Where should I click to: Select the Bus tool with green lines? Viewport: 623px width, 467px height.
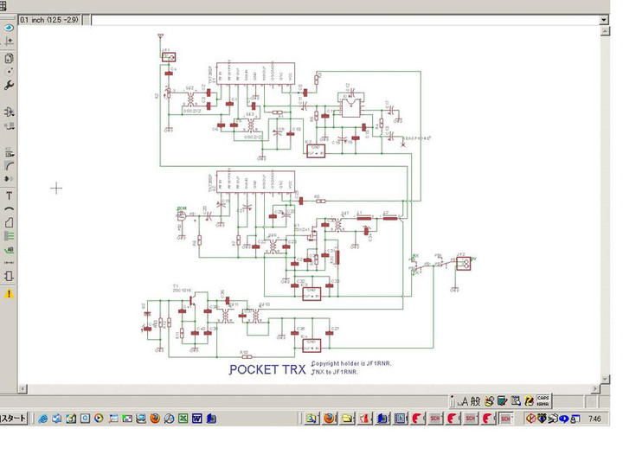pyautogui.click(x=9, y=235)
